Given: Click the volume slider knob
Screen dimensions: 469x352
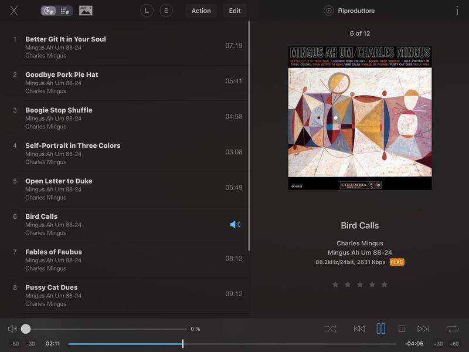Looking at the screenshot, I should tap(26, 329).
